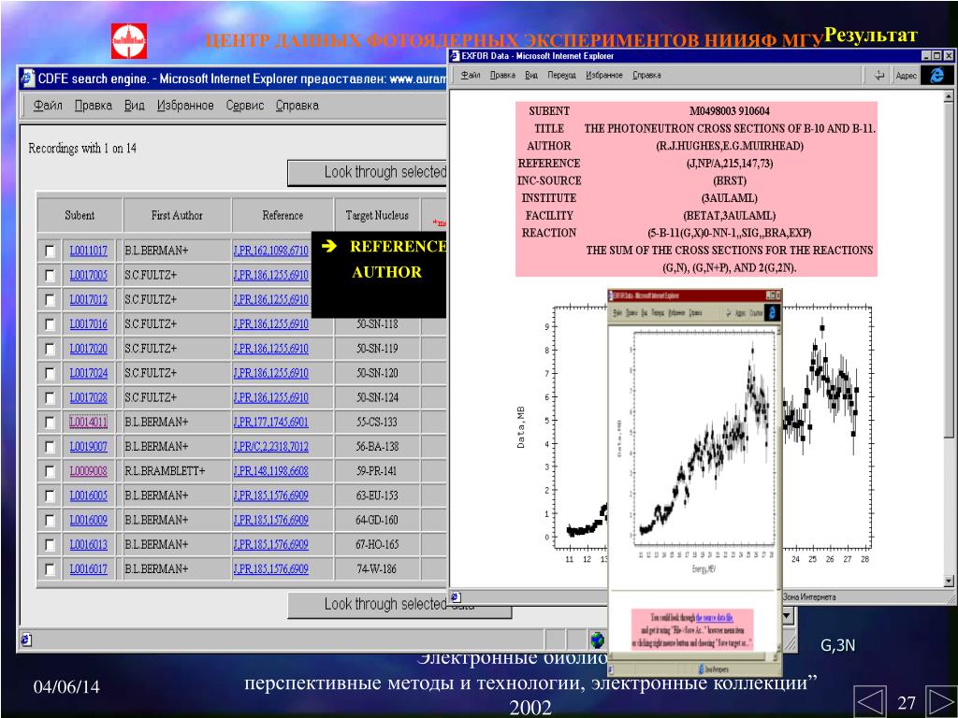Open Справка menu in EXFOR Data window
The width and height of the screenshot is (958, 718).
(646, 75)
